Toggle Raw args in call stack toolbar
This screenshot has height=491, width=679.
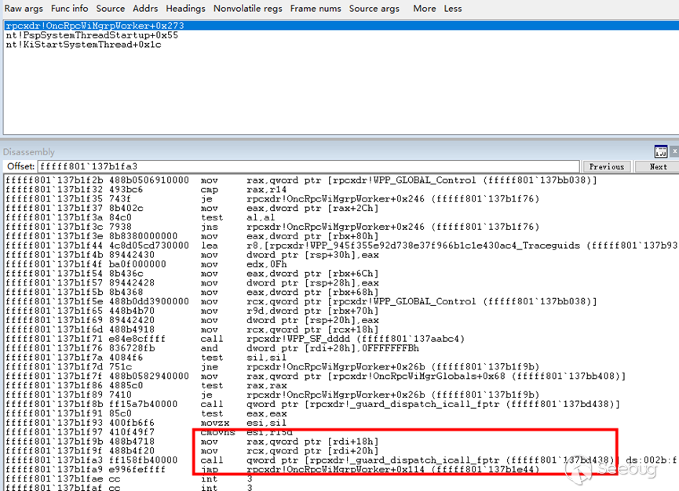coord(24,8)
